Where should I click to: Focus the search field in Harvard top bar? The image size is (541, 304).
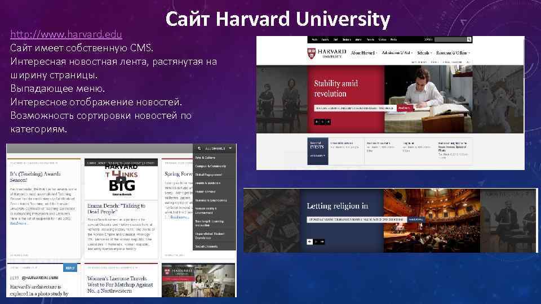click(450, 39)
